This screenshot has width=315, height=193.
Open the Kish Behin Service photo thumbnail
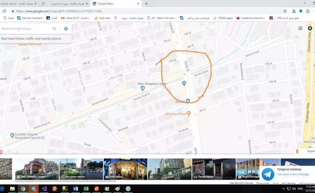[81, 169]
